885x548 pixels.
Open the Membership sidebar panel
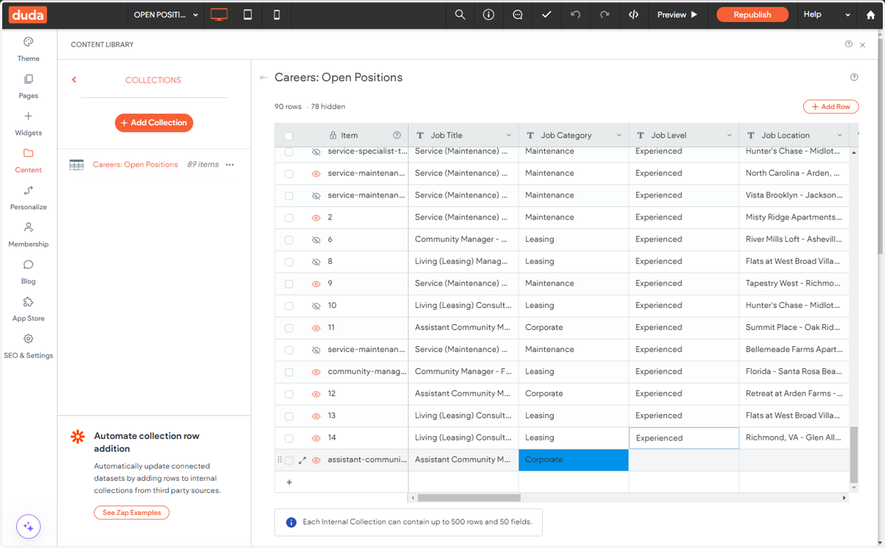28,234
